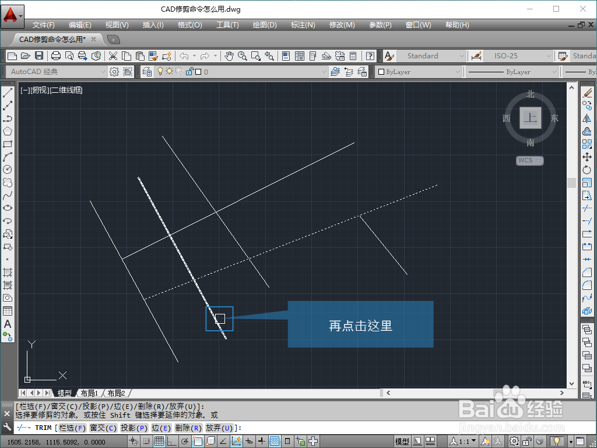597x448 pixels.
Task: Click the Open file folder icon
Action: (26, 56)
